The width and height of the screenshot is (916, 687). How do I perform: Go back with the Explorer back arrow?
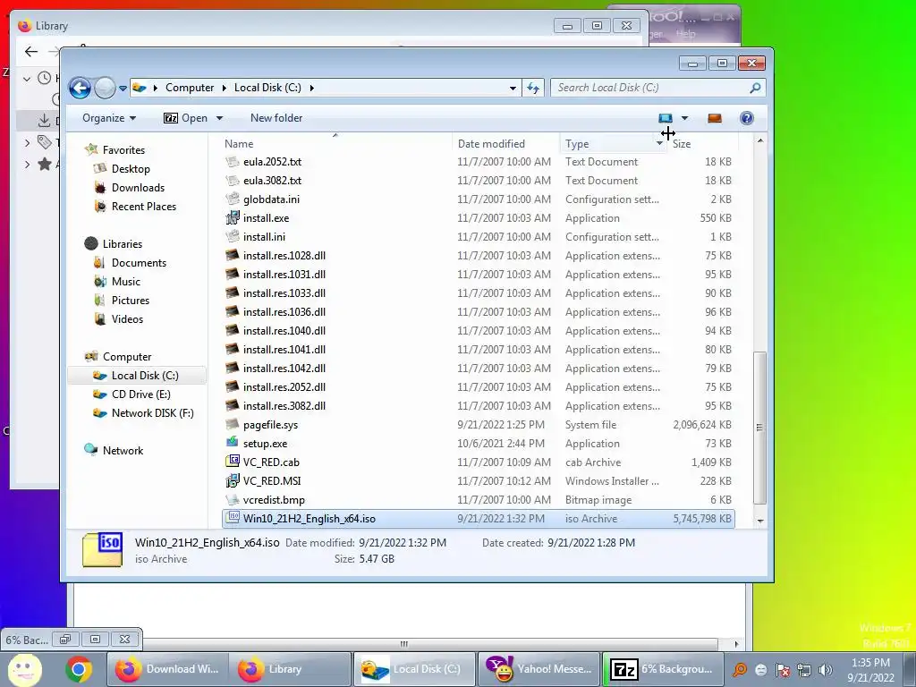coord(80,89)
